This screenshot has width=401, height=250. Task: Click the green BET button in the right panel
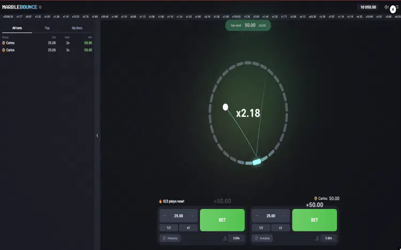[314, 220]
